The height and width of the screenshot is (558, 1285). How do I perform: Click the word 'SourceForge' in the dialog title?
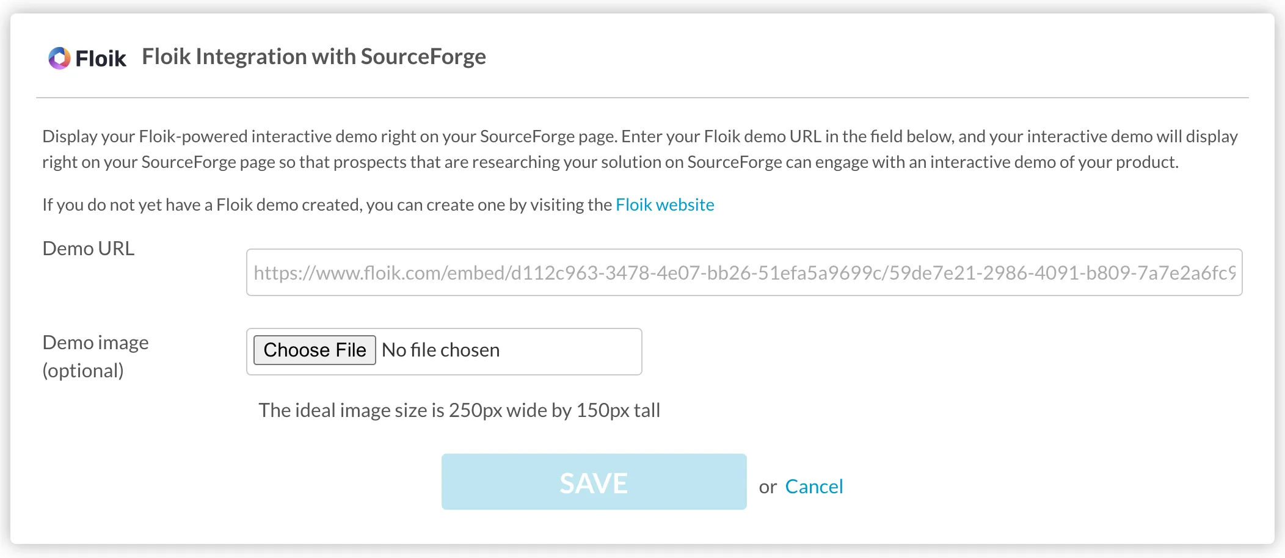[x=423, y=57]
